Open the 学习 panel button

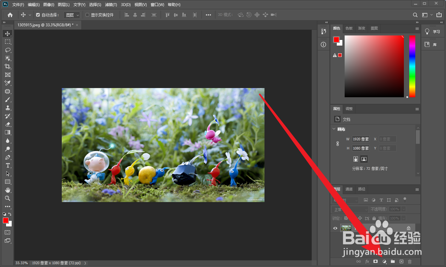(x=433, y=31)
